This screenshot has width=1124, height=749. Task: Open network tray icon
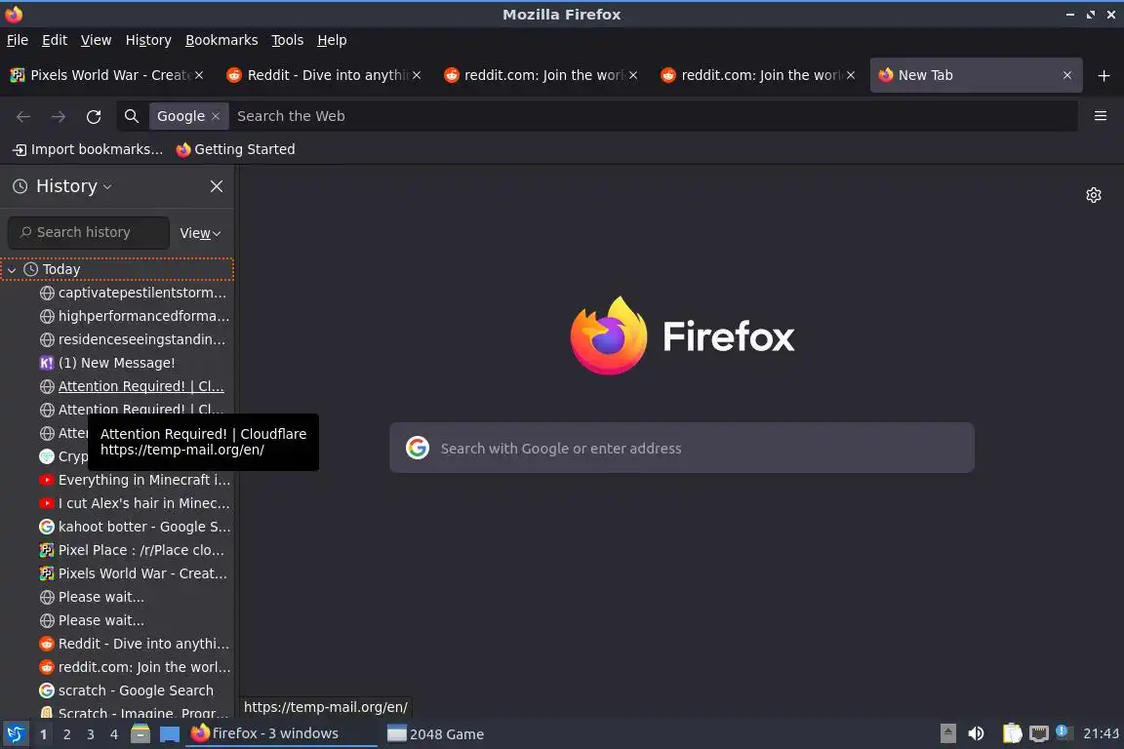pyautogui.click(x=1039, y=733)
